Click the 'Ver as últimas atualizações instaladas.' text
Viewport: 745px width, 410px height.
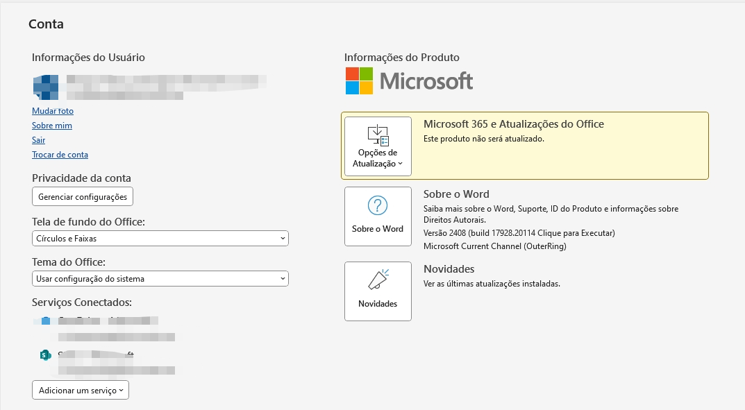pos(492,284)
